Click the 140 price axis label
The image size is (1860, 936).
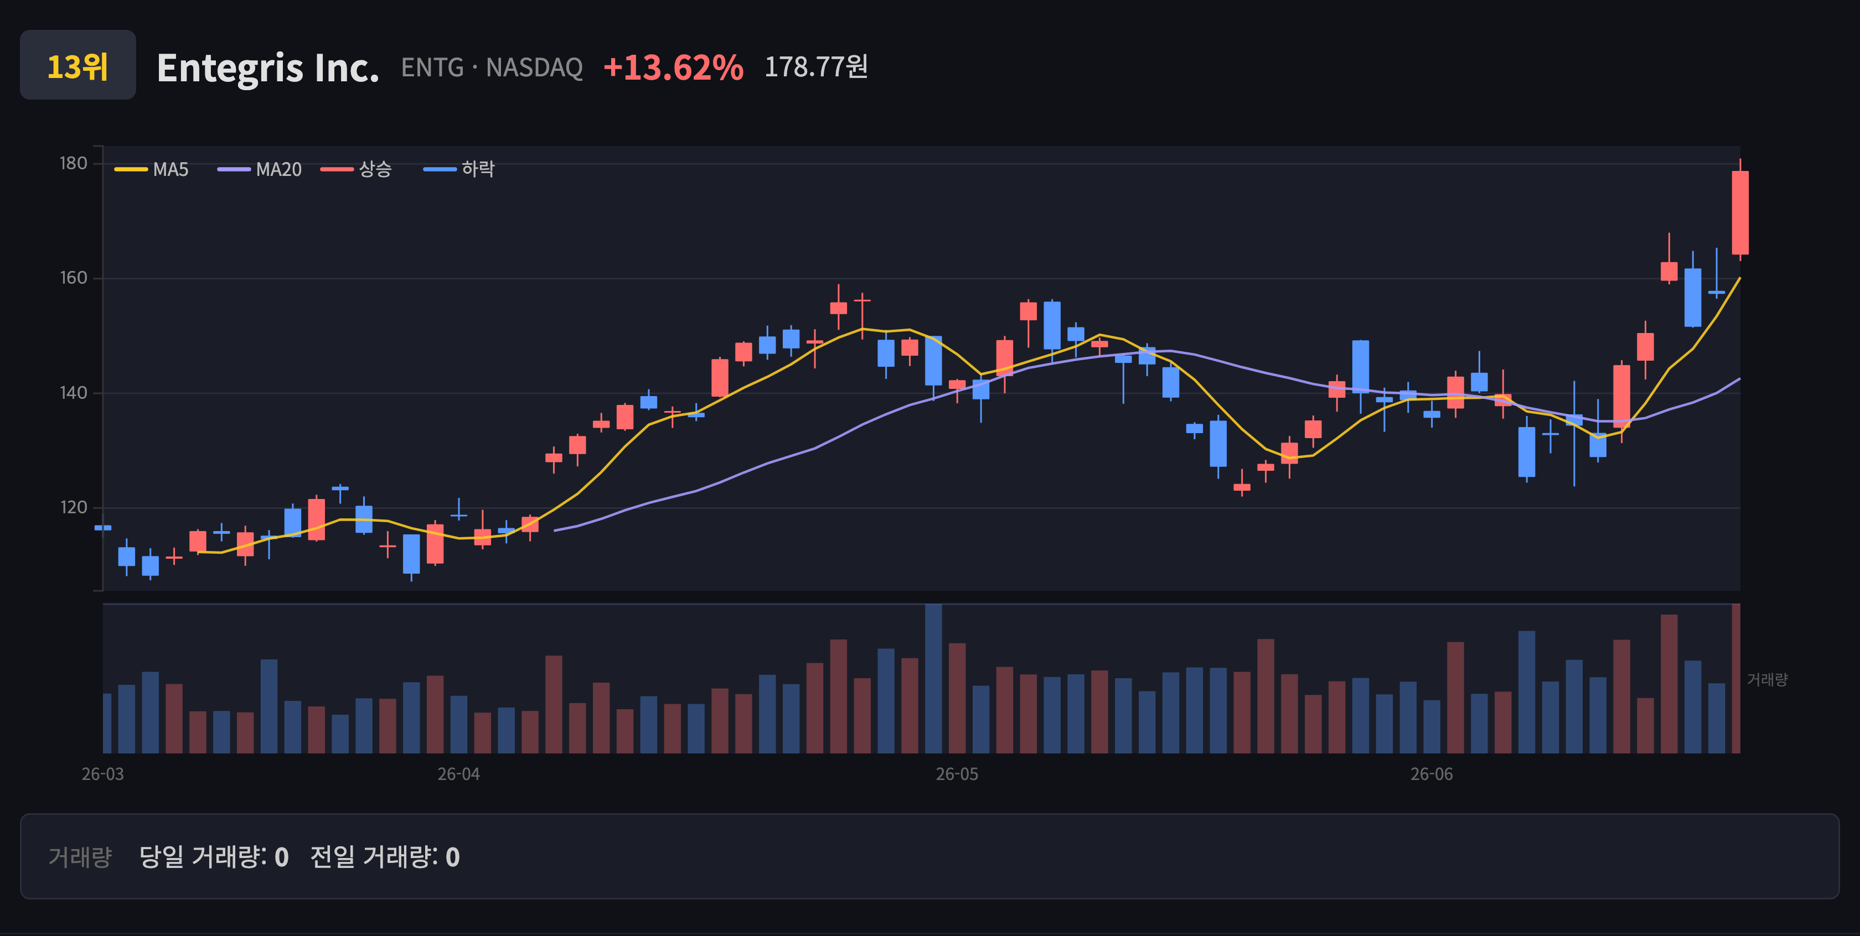(73, 393)
